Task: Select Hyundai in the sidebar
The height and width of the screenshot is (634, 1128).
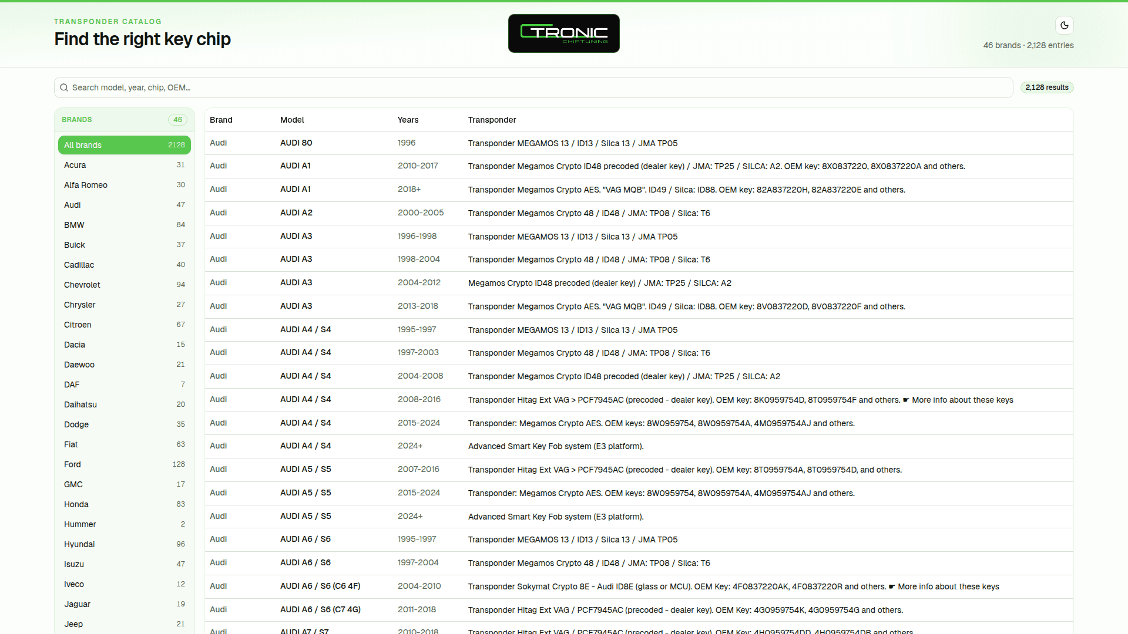Action: click(125, 544)
